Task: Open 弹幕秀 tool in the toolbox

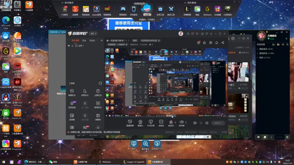Action: (98, 117)
